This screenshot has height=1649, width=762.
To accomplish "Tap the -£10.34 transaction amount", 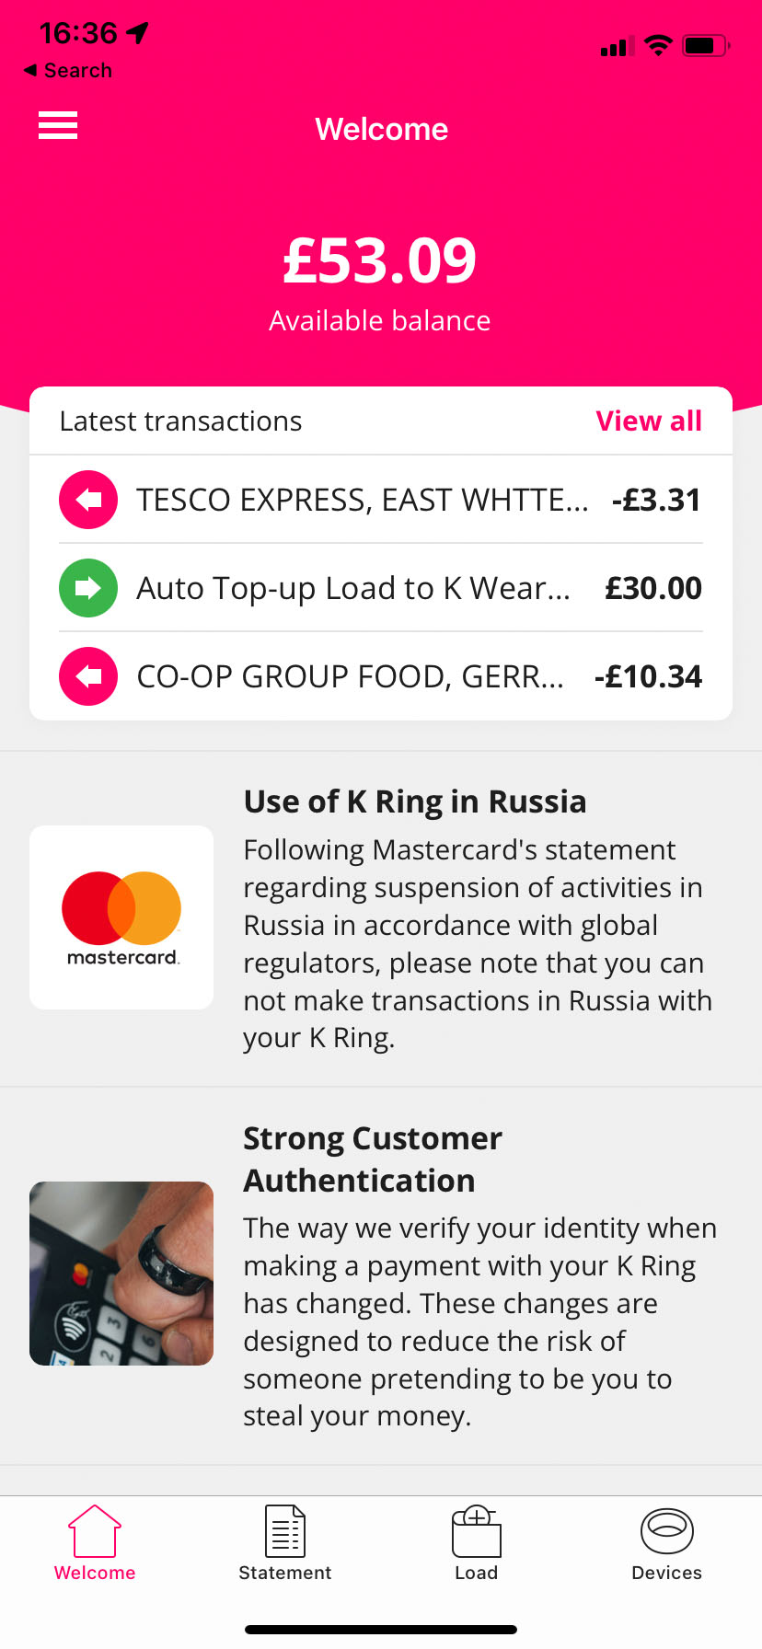I will click(x=648, y=676).
